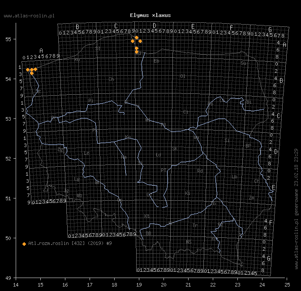This screenshot has height=291, width=301.
Task: Click the 'Sz' city label on the map
Action: [38, 91]
